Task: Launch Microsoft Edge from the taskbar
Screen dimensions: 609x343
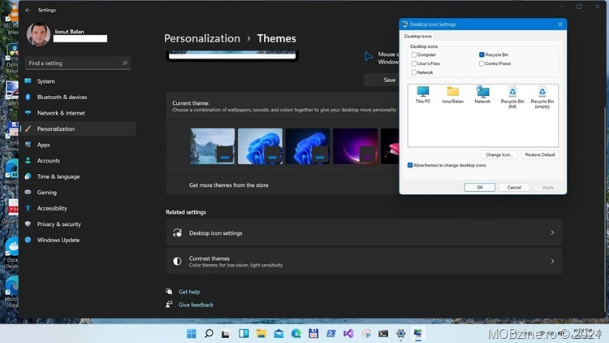Action: 296,333
